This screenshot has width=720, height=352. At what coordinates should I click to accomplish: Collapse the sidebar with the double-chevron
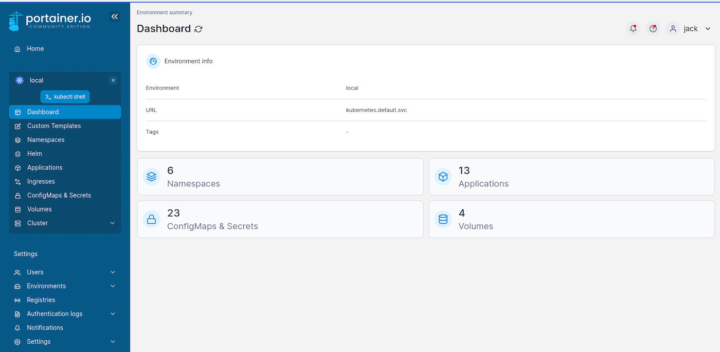[115, 16]
